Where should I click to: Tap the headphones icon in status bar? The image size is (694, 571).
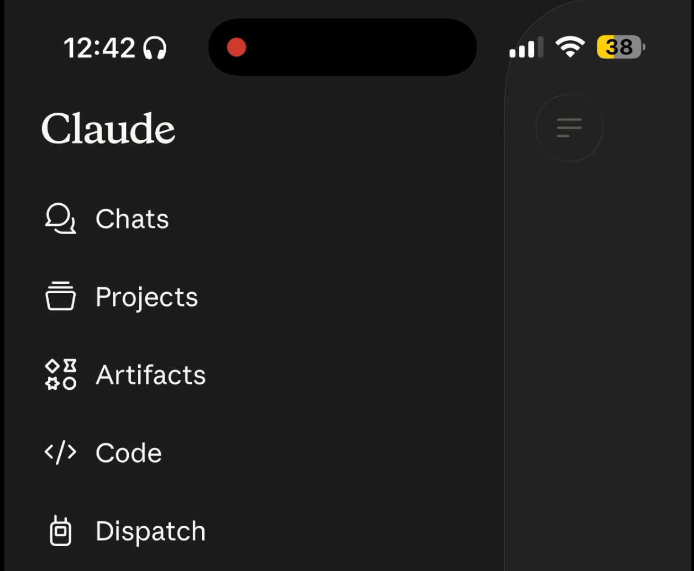[155, 48]
